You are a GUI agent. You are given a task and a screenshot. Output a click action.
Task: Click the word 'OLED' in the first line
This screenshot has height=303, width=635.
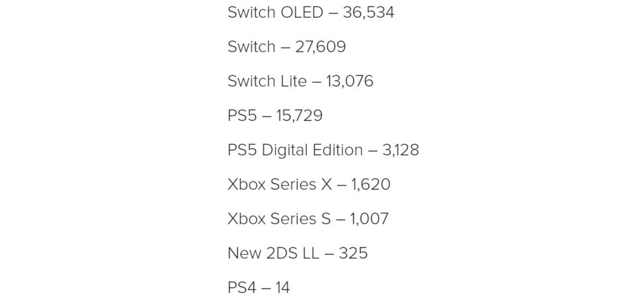(302, 12)
